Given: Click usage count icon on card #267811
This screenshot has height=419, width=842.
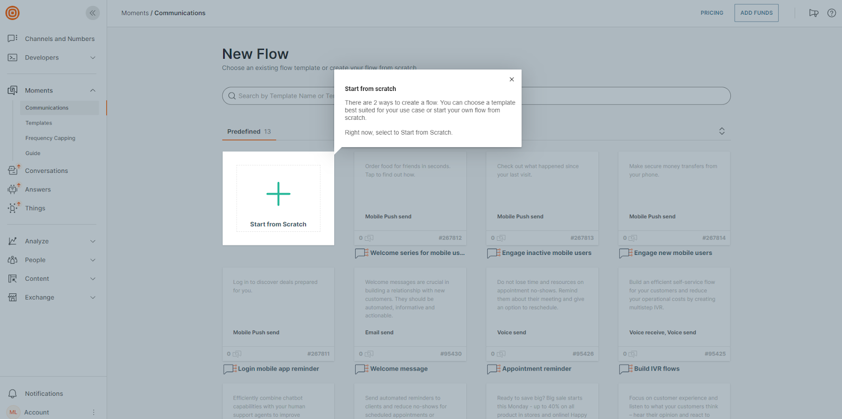Looking at the screenshot, I should [237, 354].
